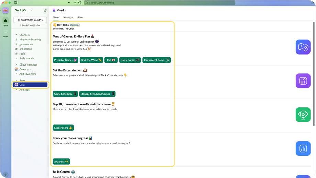This screenshot has height=178, width=316.
Task: Click the help icon at top right
Action: [313, 3]
